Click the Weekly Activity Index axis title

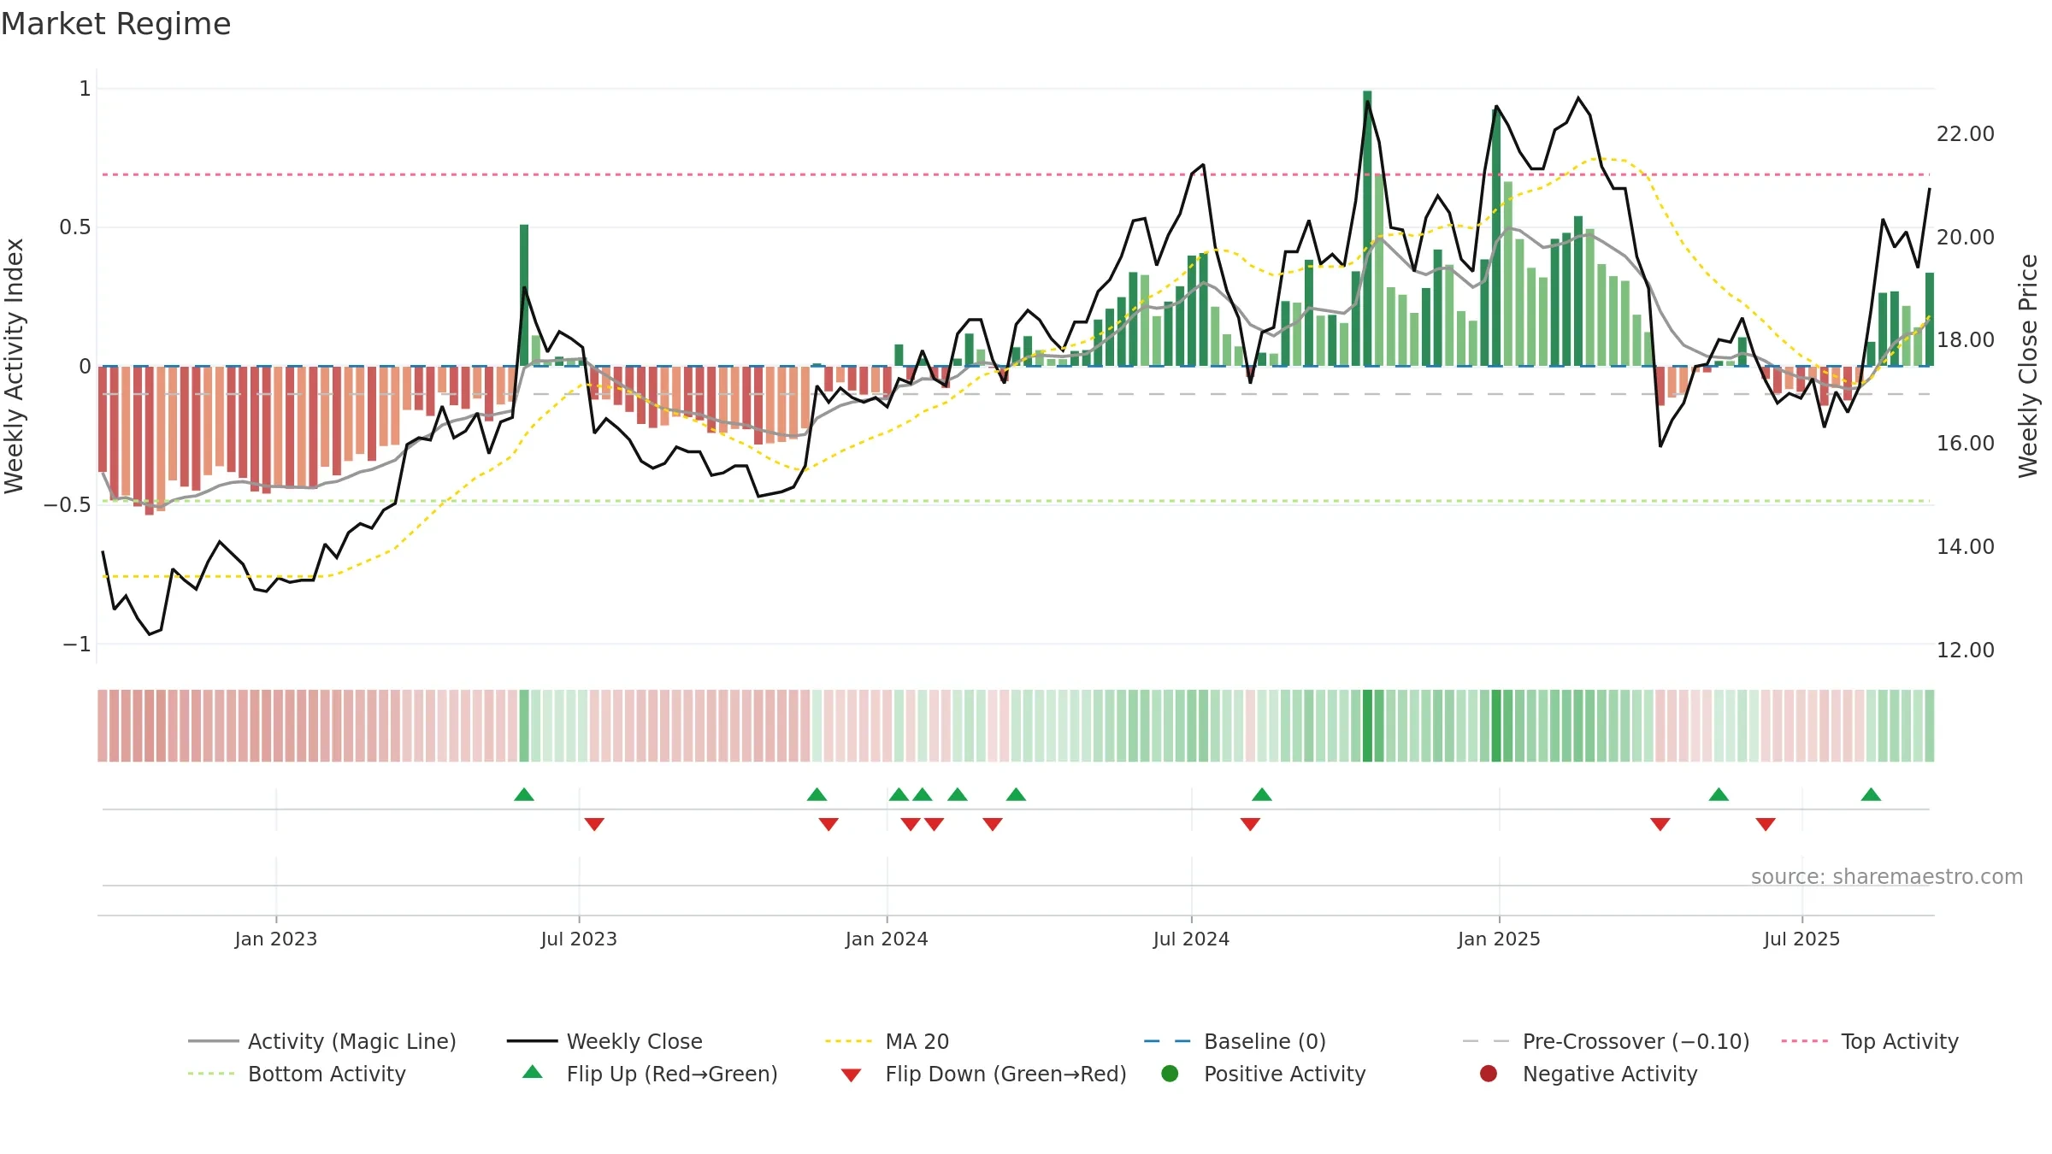14,366
